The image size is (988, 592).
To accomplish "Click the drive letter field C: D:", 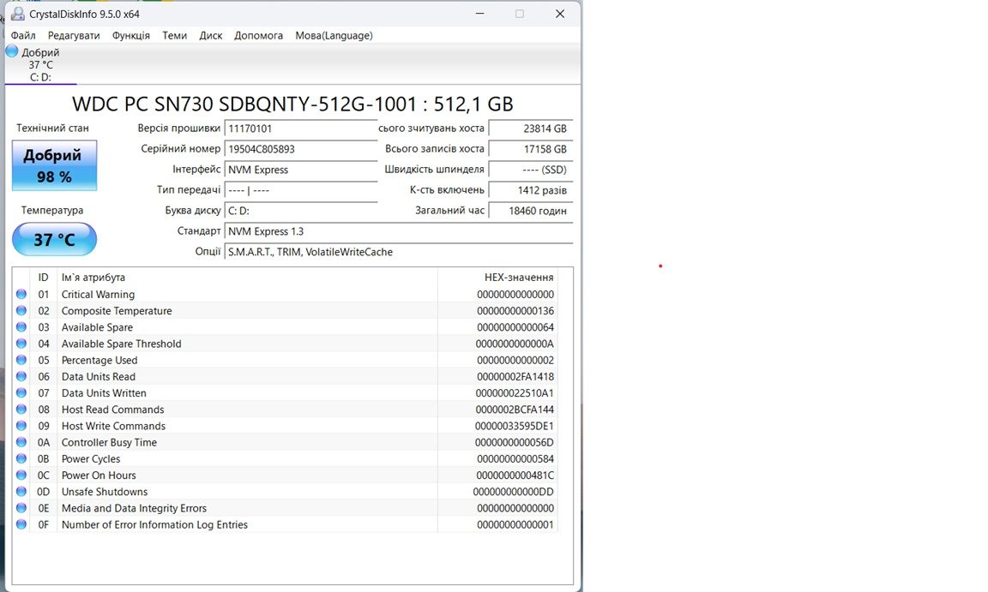I will [300, 211].
